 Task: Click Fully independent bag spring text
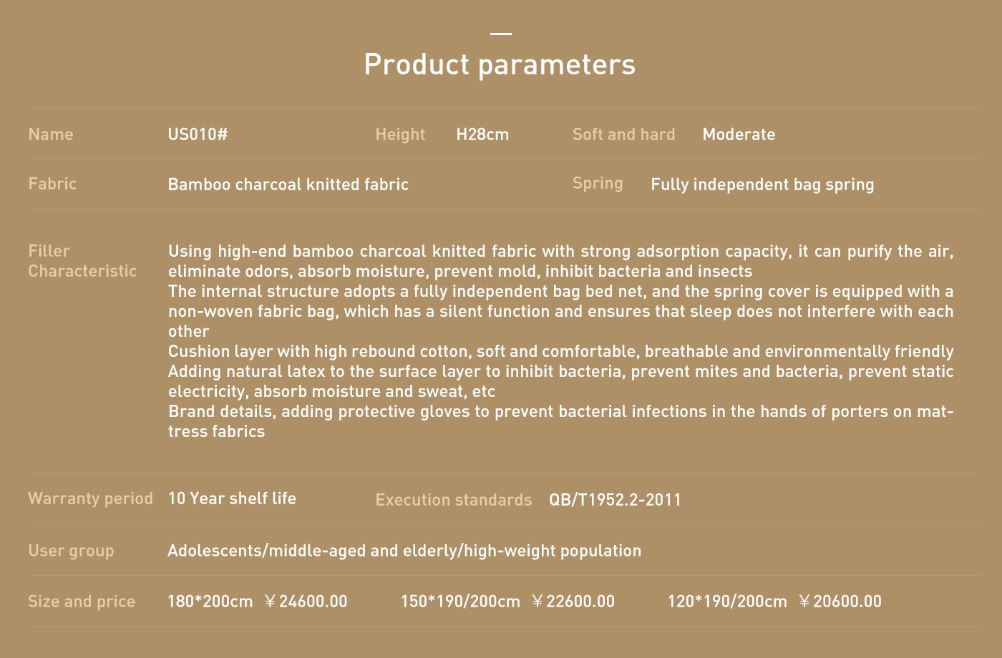pos(762,185)
